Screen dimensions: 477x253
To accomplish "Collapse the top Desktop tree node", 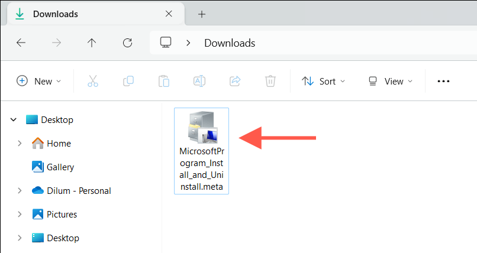I will pos(14,119).
